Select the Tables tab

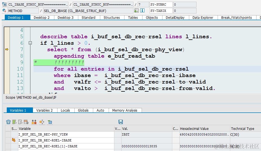(133, 18)
